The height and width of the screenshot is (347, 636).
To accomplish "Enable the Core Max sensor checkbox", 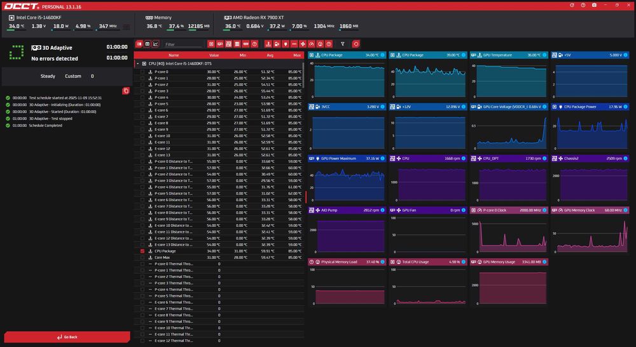I will click(142, 258).
